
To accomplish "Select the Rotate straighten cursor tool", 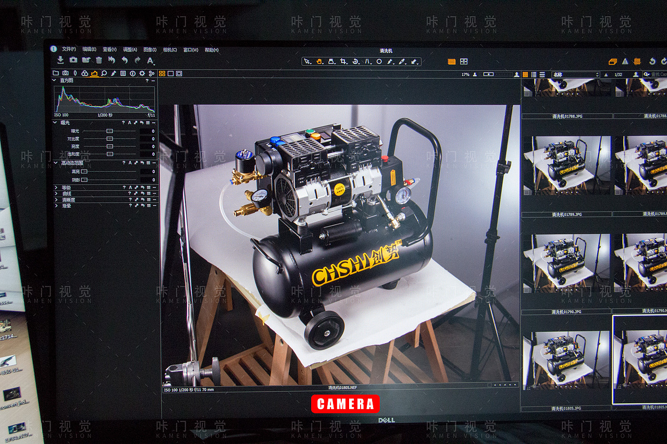I will point(355,61).
